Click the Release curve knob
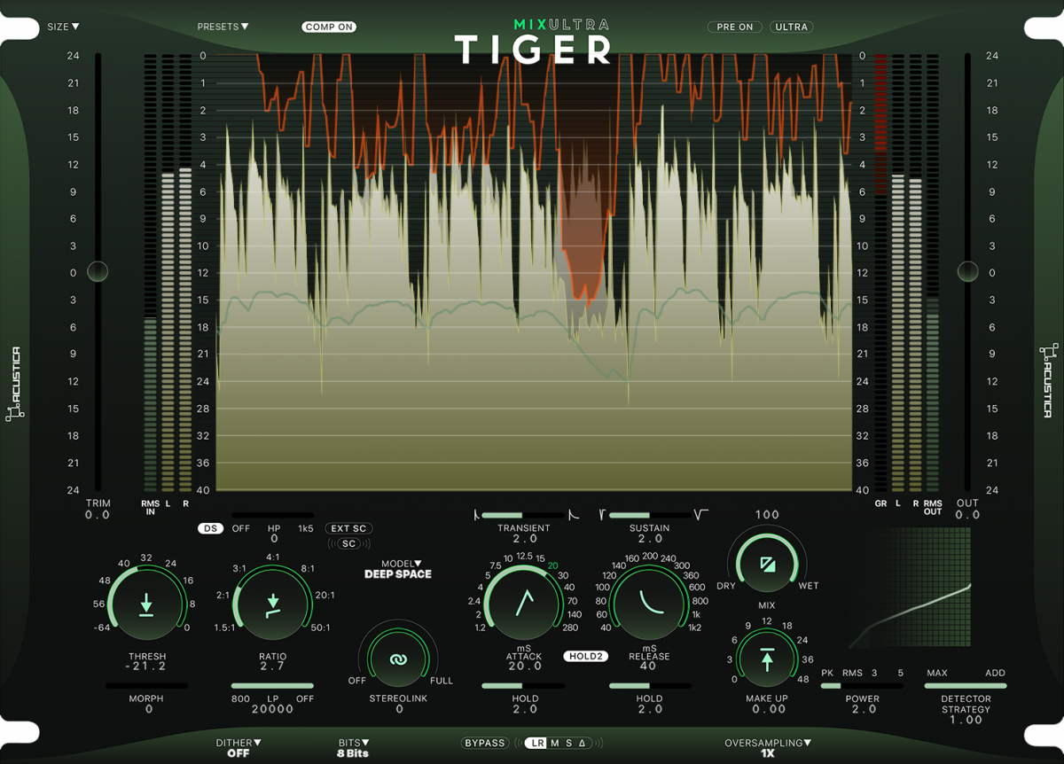This screenshot has height=764, width=1064. click(651, 603)
